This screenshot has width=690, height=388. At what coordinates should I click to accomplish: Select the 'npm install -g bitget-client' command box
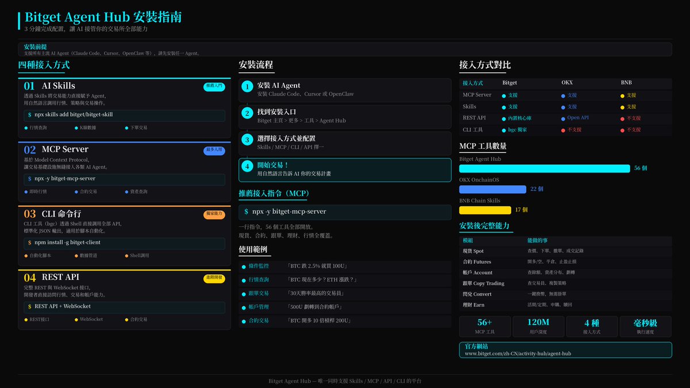[x=124, y=243]
